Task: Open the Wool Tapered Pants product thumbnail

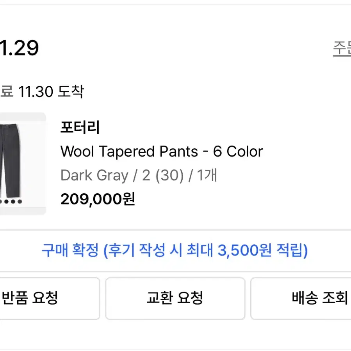Action: tap(23, 164)
